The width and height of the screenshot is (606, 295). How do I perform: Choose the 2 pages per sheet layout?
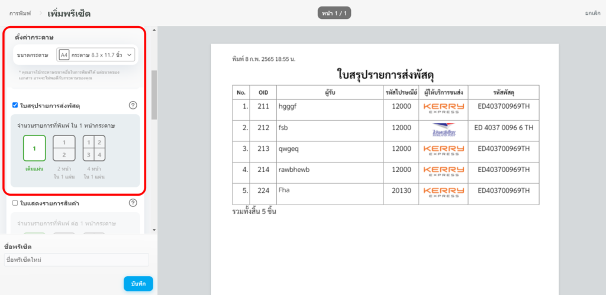click(x=64, y=148)
